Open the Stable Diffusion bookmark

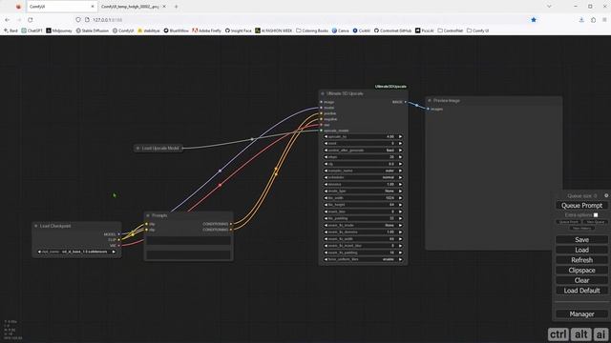(x=93, y=30)
